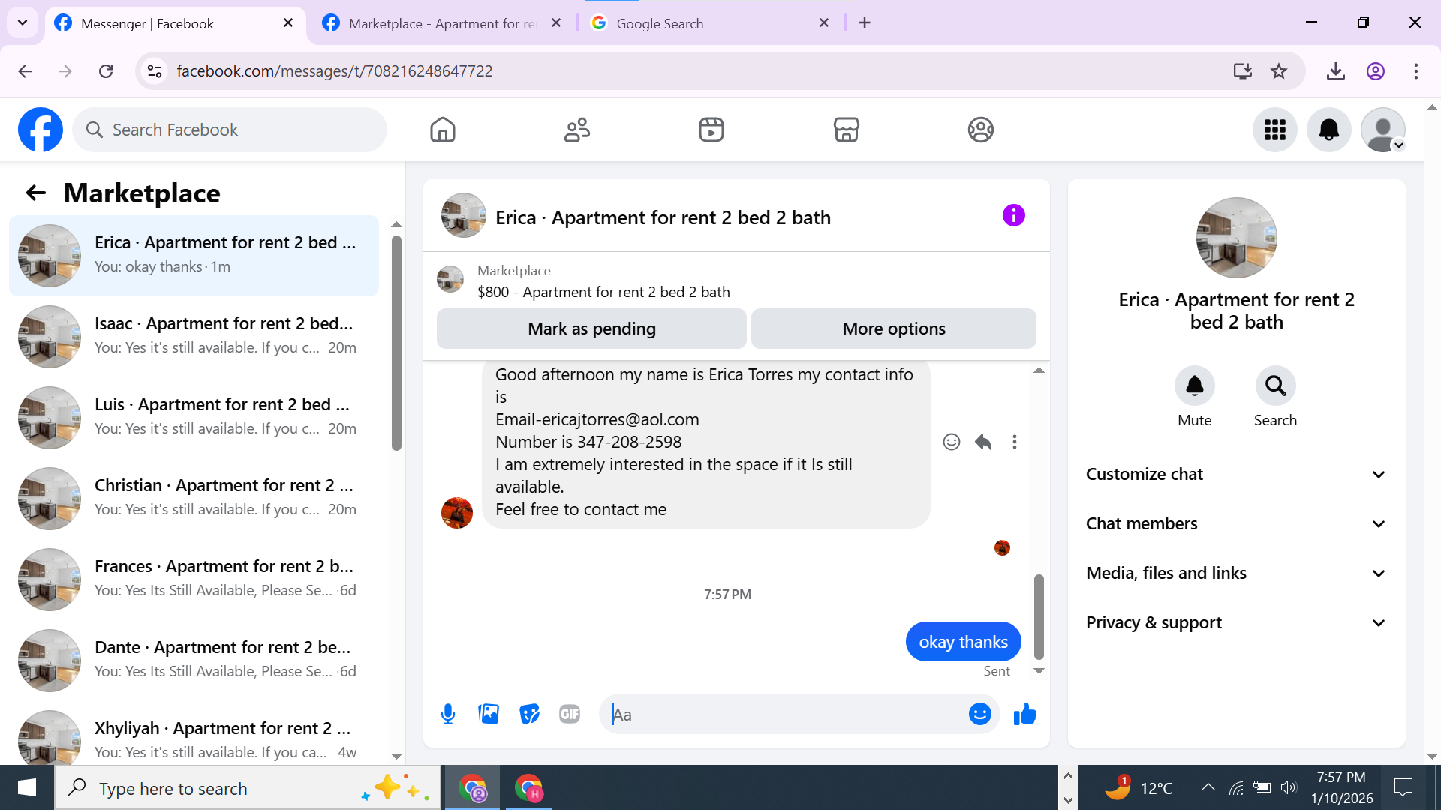The image size is (1441, 810).
Task: Switch to Google Search browser tab
Action: point(659,23)
